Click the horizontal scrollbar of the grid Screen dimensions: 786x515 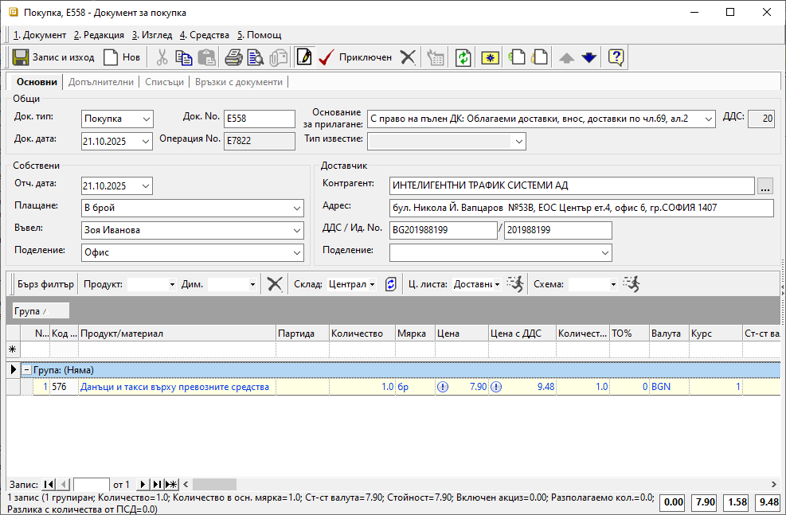pyautogui.click(x=478, y=484)
